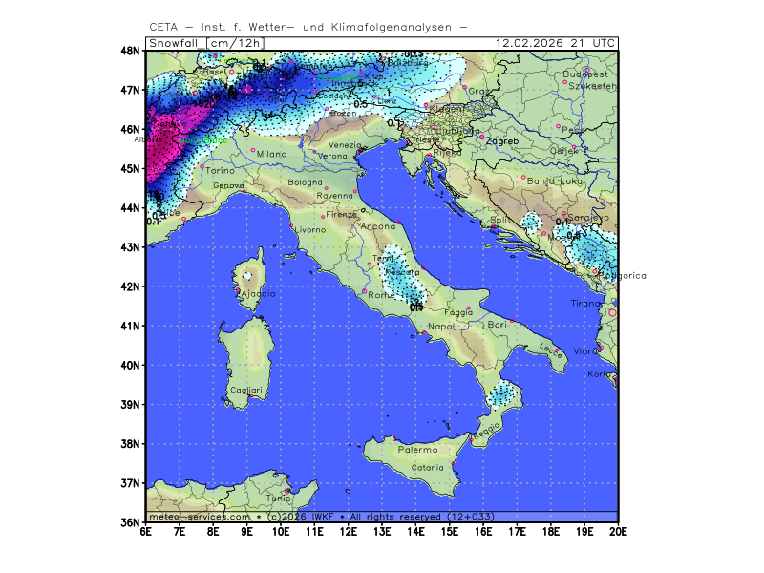This screenshot has height=573, width=764.
Task: Click the Catania label on Sicily
Action: 427,468
